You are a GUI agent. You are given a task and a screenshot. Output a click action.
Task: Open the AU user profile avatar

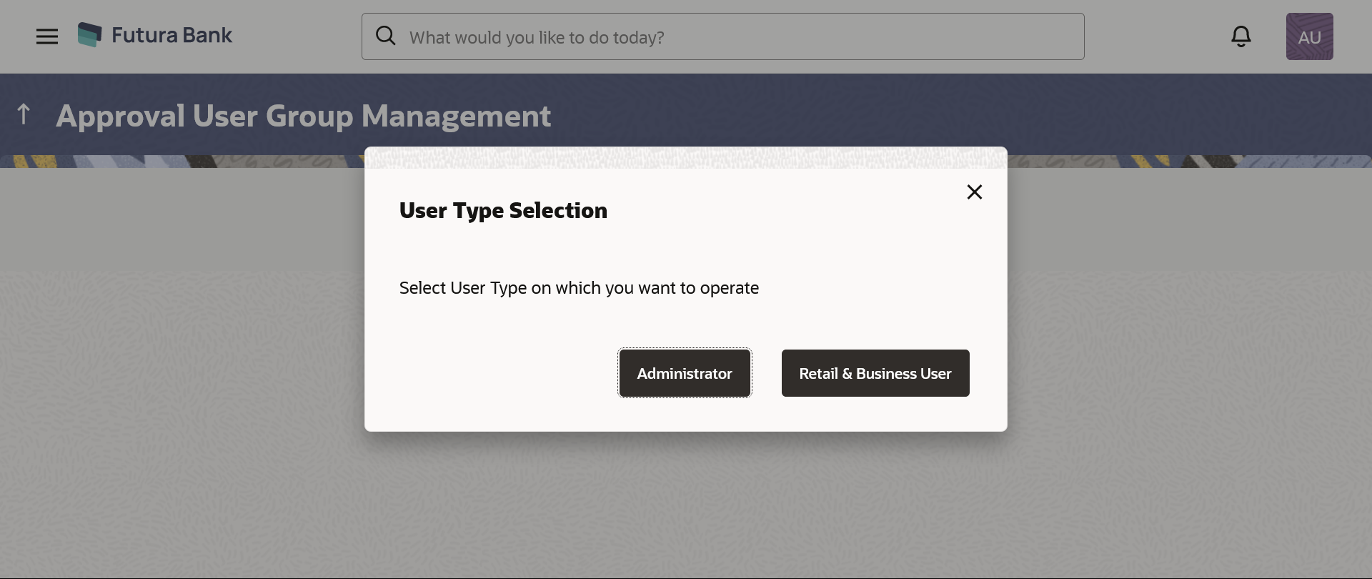[1309, 36]
